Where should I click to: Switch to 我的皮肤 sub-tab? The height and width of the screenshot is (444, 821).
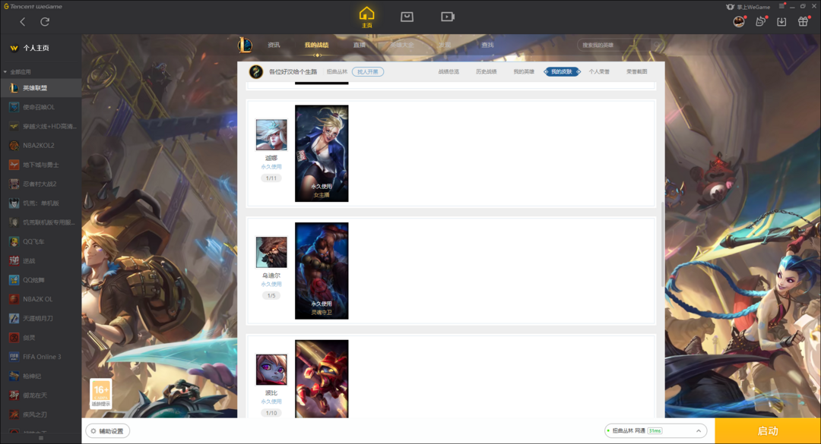(562, 71)
